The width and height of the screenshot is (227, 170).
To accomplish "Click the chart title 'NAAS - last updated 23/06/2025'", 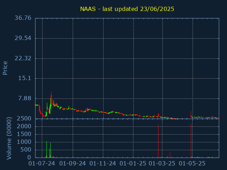I will point(127,9).
